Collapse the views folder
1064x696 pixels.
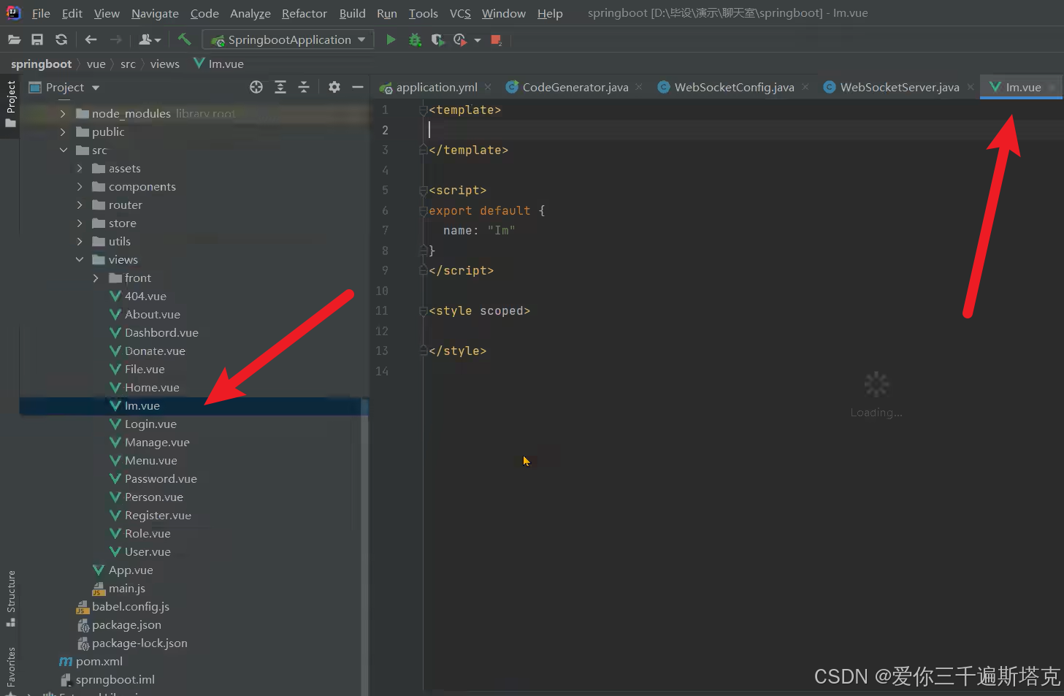(80, 259)
